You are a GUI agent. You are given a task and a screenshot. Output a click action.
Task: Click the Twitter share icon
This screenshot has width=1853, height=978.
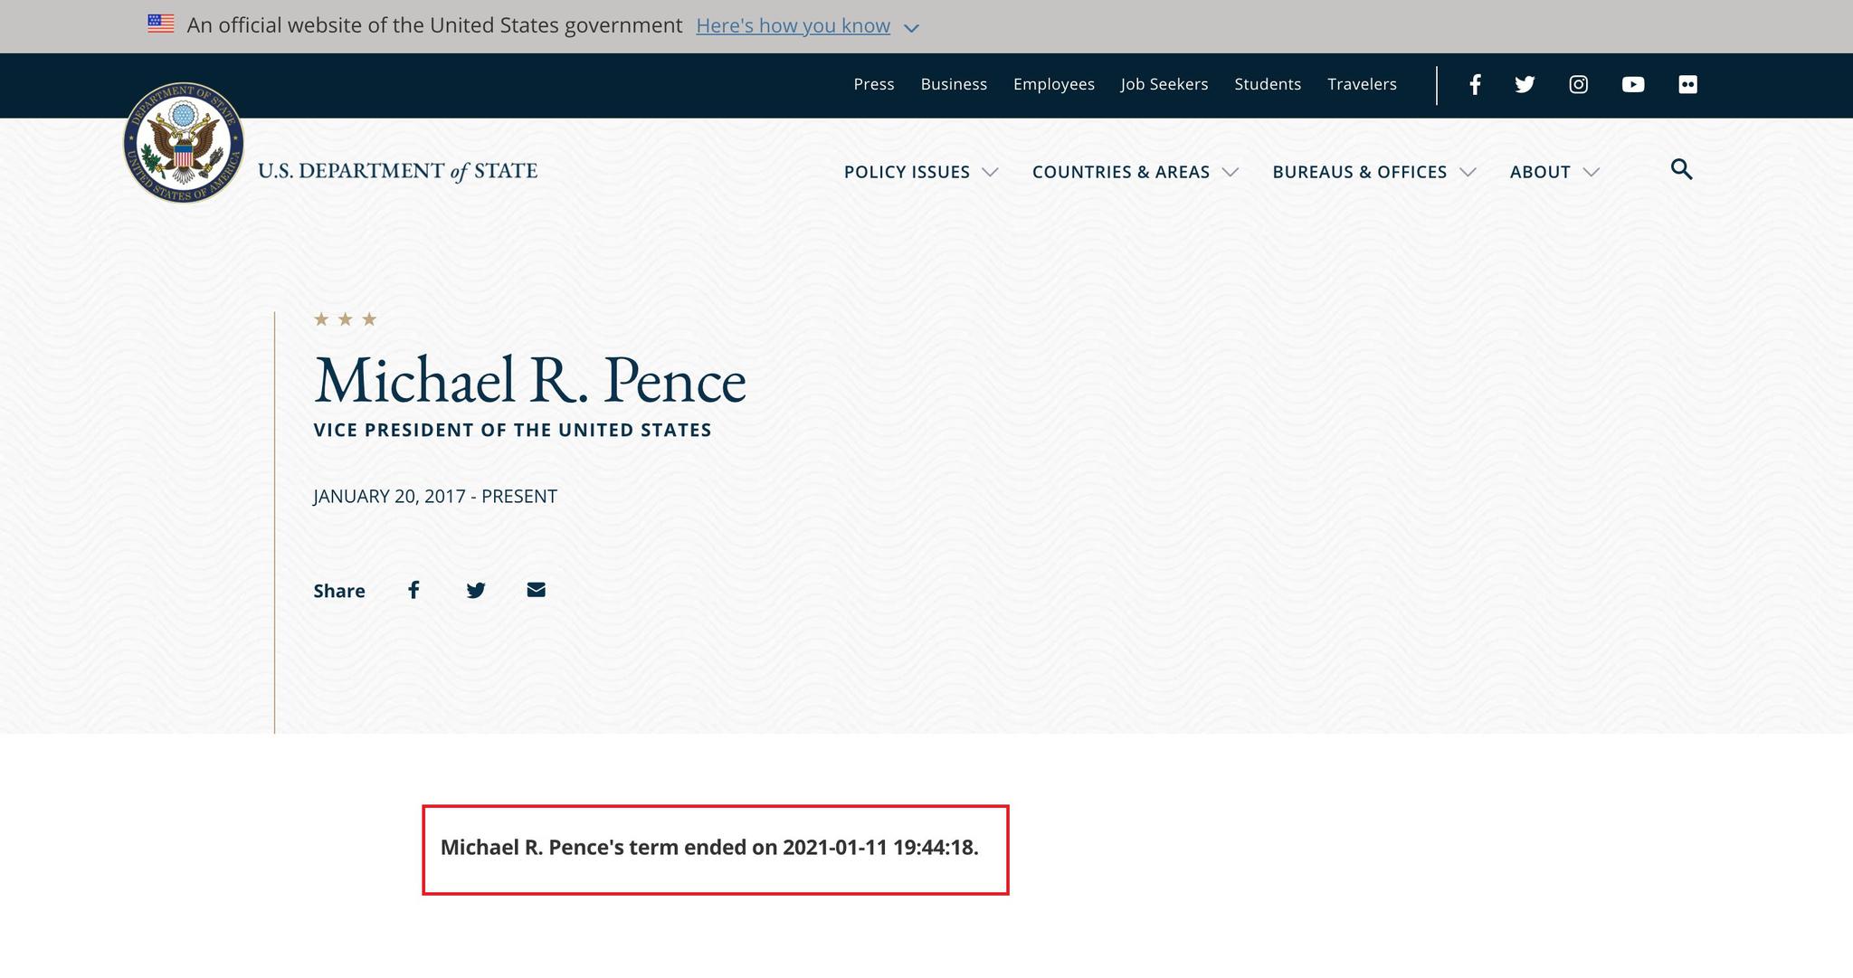click(476, 591)
